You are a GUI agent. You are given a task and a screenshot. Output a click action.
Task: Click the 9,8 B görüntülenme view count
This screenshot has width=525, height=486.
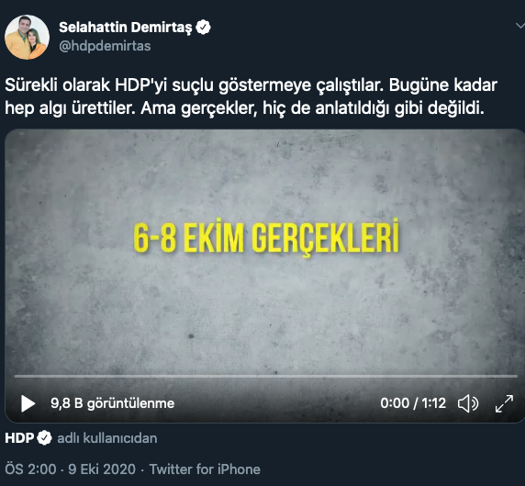[x=113, y=403]
